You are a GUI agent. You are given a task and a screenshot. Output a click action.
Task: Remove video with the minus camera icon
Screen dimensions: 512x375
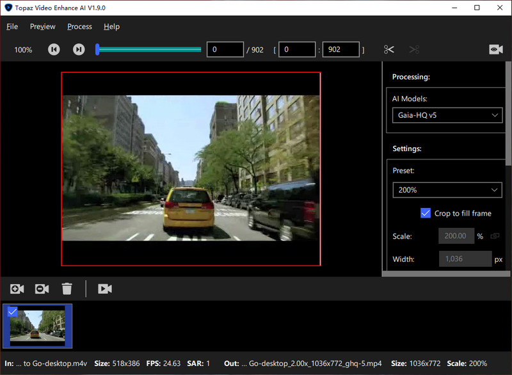click(x=42, y=289)
